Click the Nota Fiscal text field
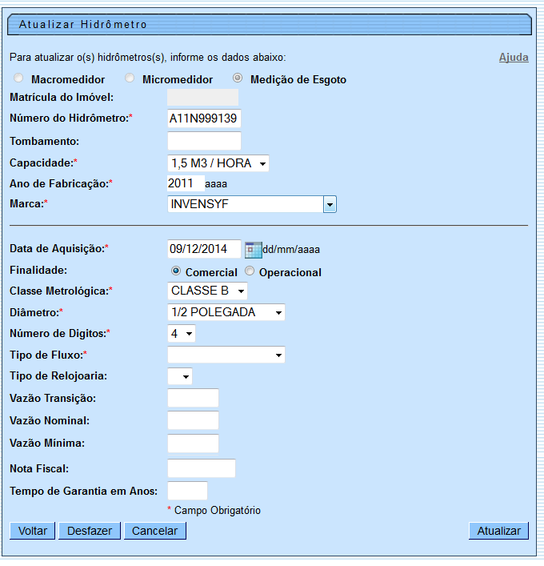 [x=202, y=468]
